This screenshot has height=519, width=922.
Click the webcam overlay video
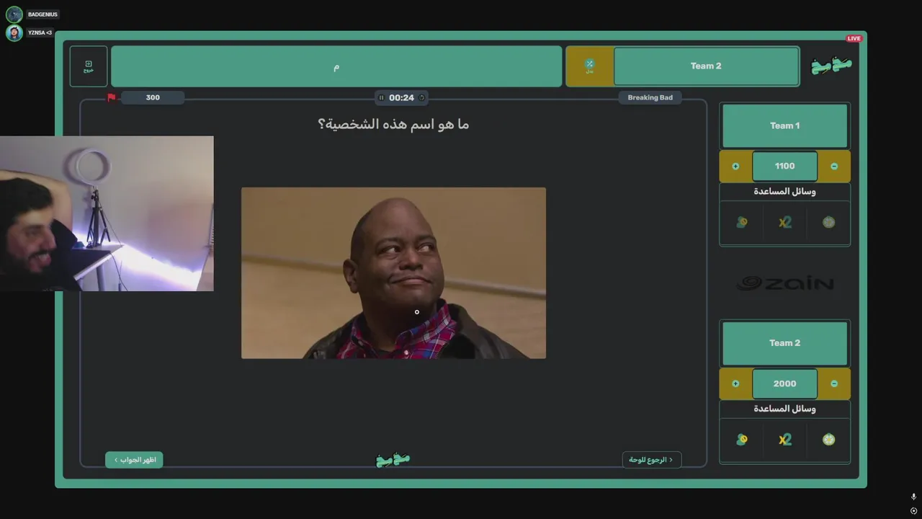[107, 213]
